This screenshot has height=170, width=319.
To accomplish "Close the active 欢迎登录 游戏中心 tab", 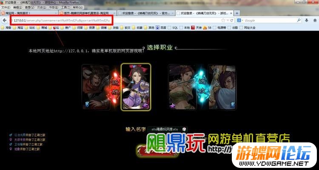I will click(x=231, y=13).
